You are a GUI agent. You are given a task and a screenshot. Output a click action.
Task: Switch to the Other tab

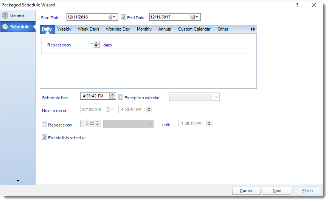pyautogui.click(x=223, y=29)
